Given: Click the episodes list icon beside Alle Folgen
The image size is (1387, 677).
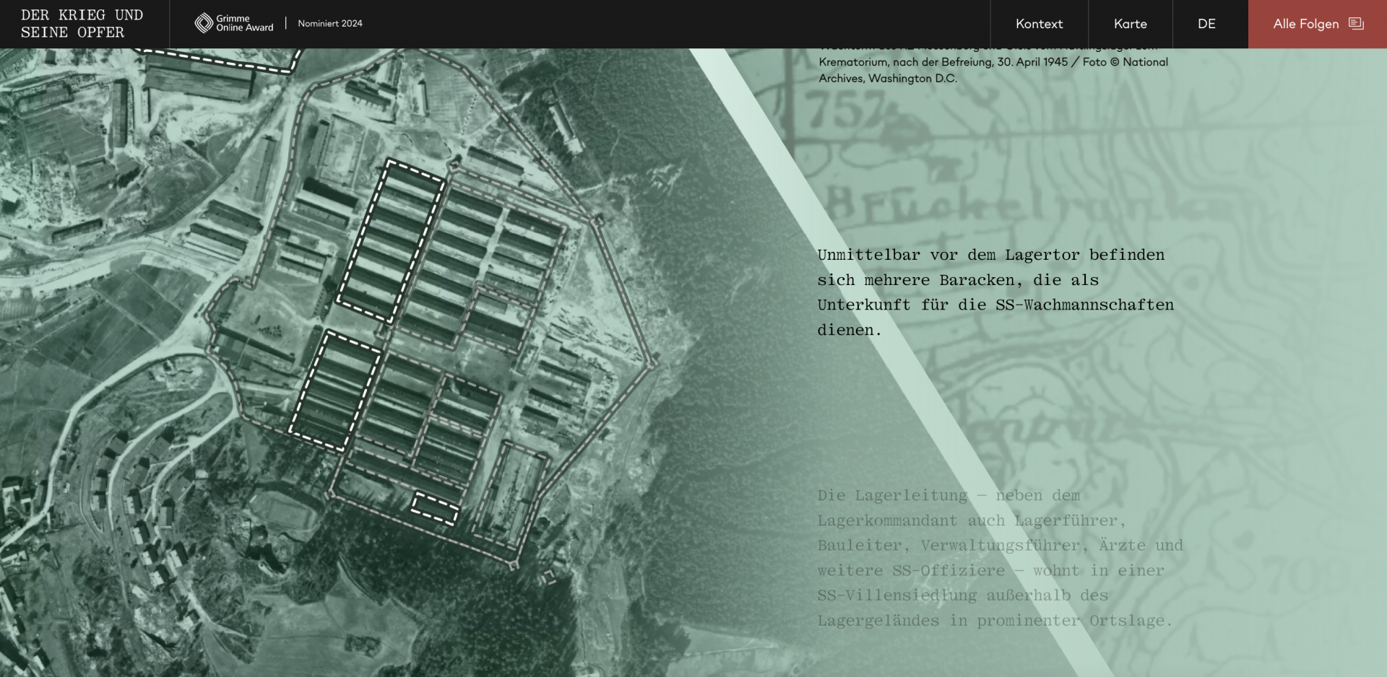Looking at the screenshot, I should pos(1356,24).
